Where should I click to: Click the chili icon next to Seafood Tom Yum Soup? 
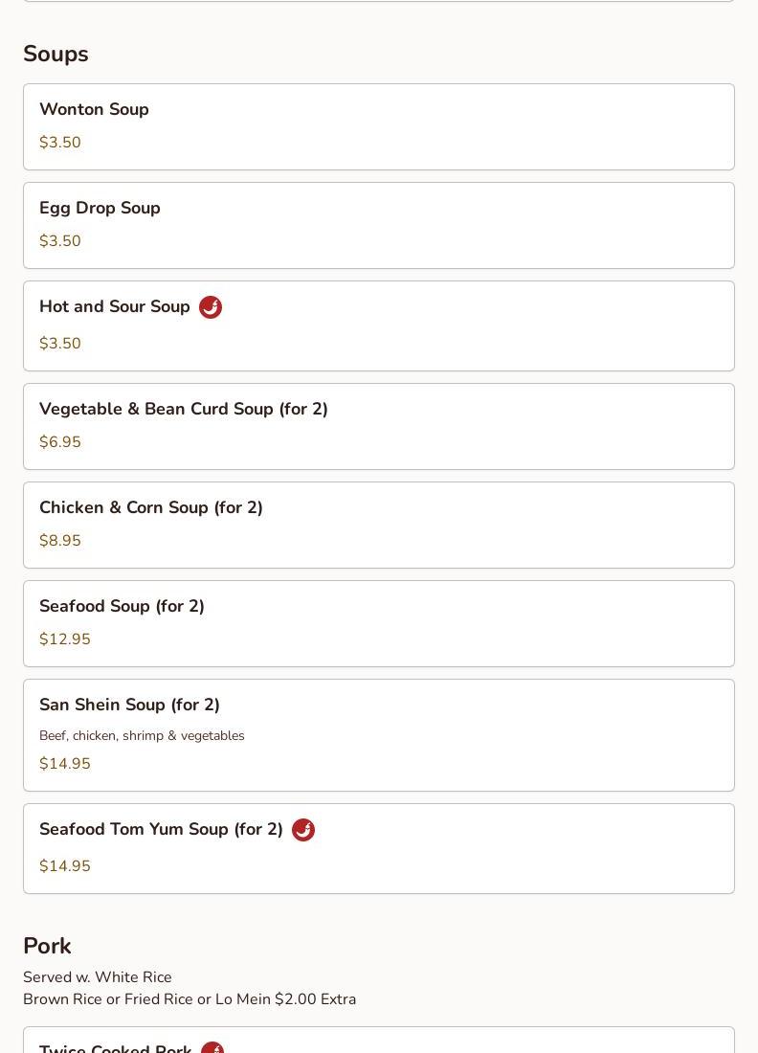(x=303, y=829)
